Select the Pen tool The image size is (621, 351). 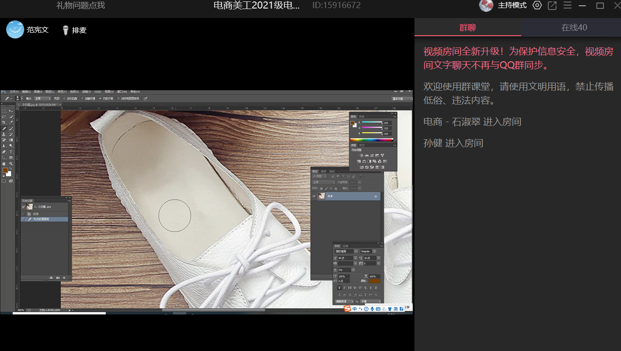pyautogui.click(x=4, y=152)
